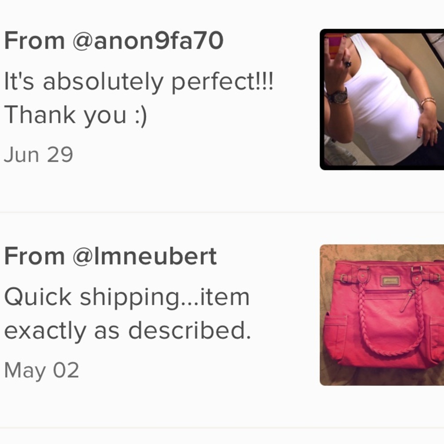Tap the "Thank you :)" comment line
The image size is (444, 444).
point(75,115)
